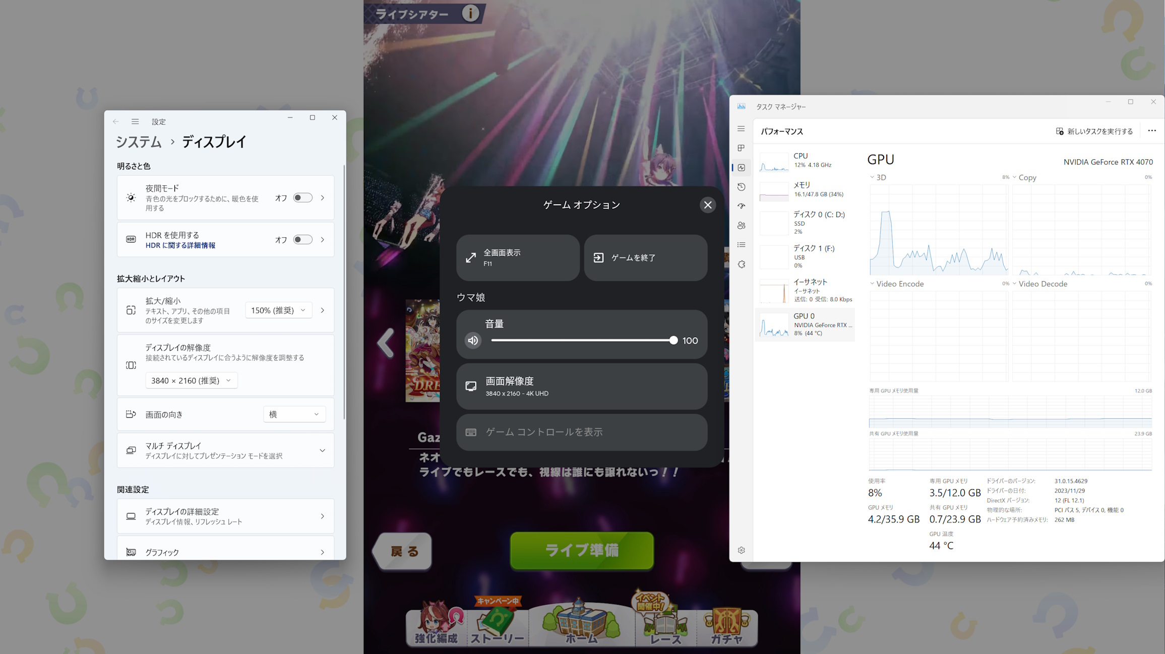Open Task Manager more options ellipsis

1152,131
